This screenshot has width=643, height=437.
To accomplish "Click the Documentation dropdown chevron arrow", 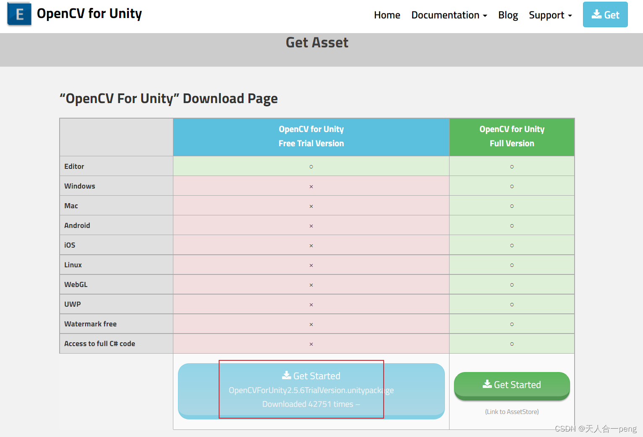I will point(486,16).
